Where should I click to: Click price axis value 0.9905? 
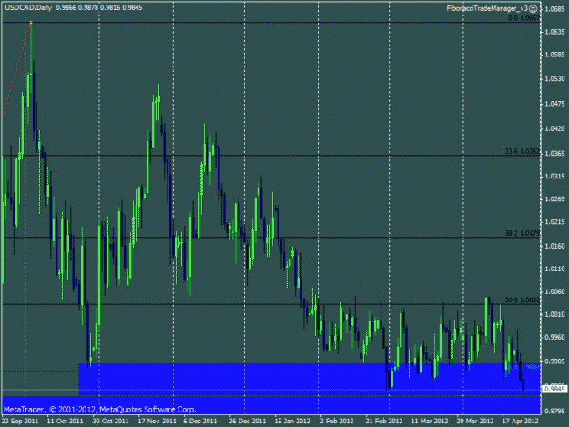point(554,361)
